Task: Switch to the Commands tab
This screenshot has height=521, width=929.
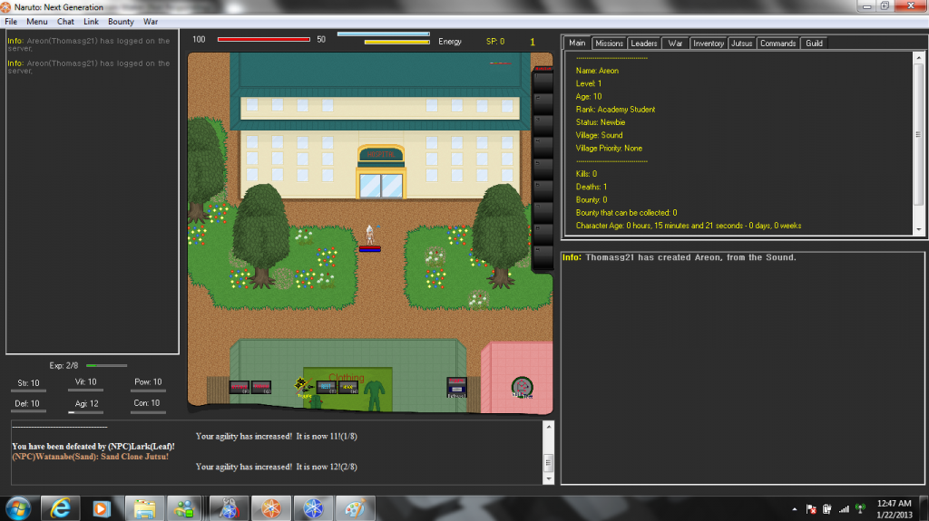Action: click(777, 43)
